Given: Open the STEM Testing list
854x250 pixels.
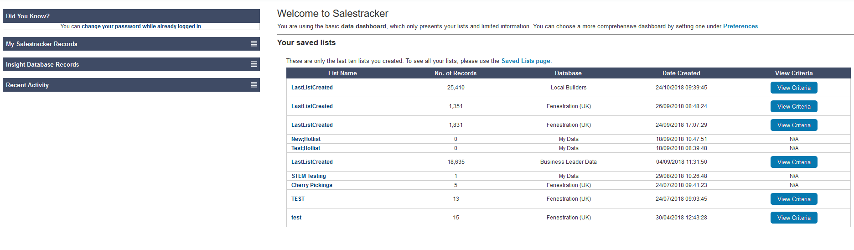Looking at the screenshot, I should point(309,176).
